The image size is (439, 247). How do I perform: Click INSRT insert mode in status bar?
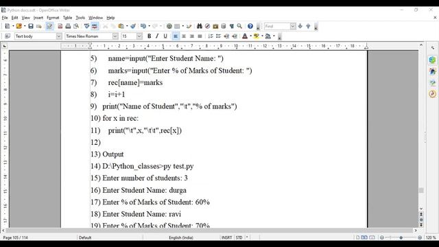coord(226,237)
